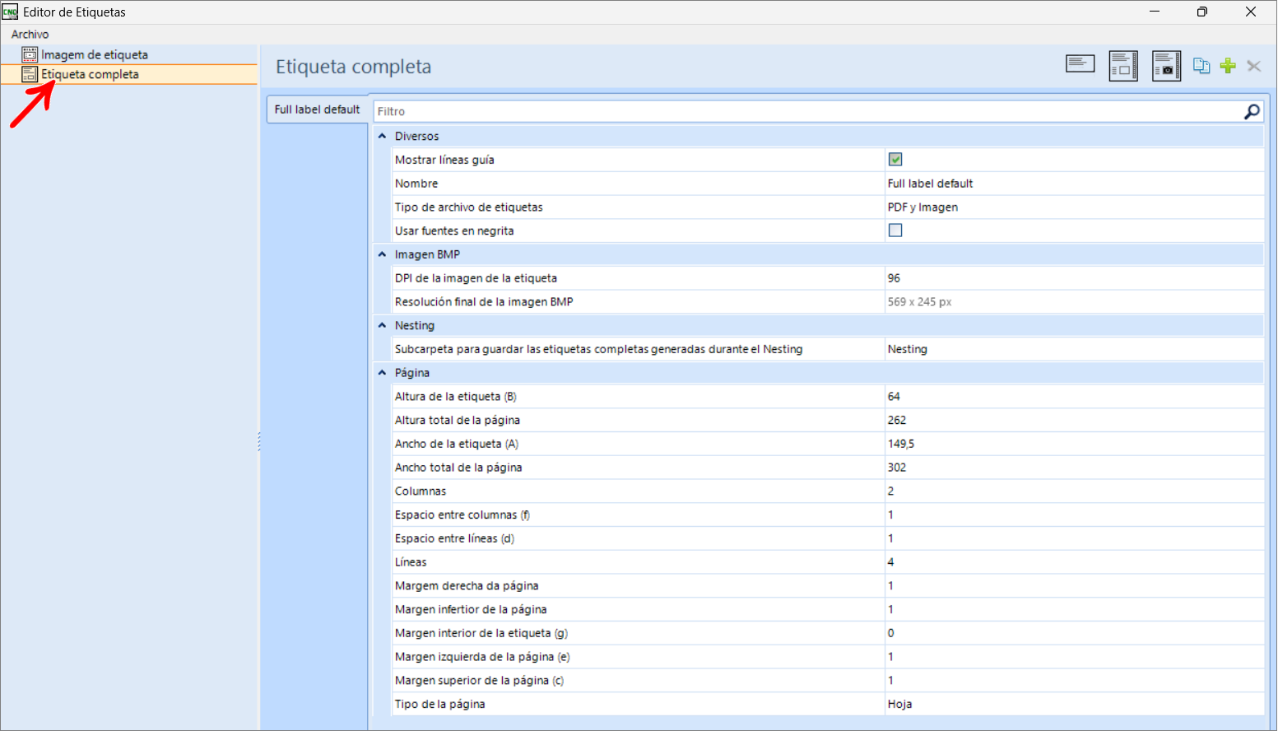
Task: Click the magnifier search icon in Filtro
Action: click(1252, 111)
